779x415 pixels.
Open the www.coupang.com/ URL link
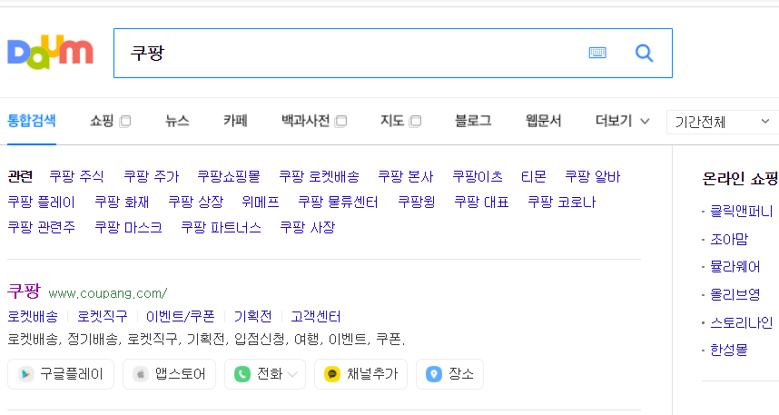(108, 293)
